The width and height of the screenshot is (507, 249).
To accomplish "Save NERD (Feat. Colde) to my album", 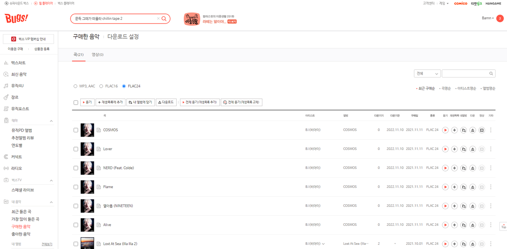I will 463,168.
